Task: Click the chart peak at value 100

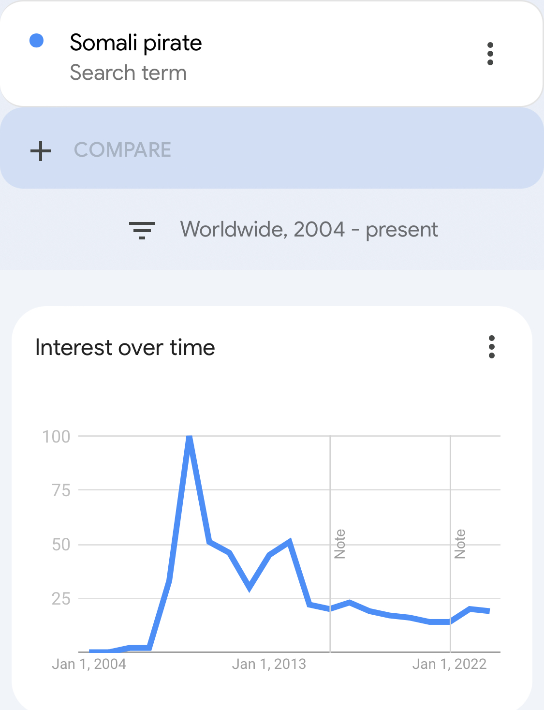Action: coord(190,438)
